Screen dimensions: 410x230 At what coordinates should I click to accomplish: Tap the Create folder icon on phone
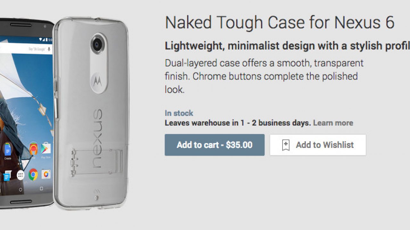tap(8, 149)
